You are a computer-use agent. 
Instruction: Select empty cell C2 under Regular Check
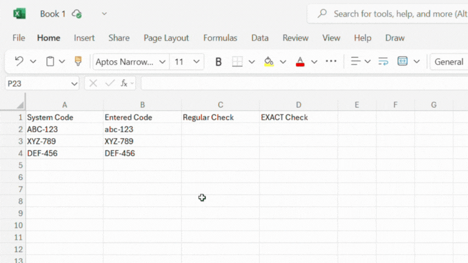220,130
